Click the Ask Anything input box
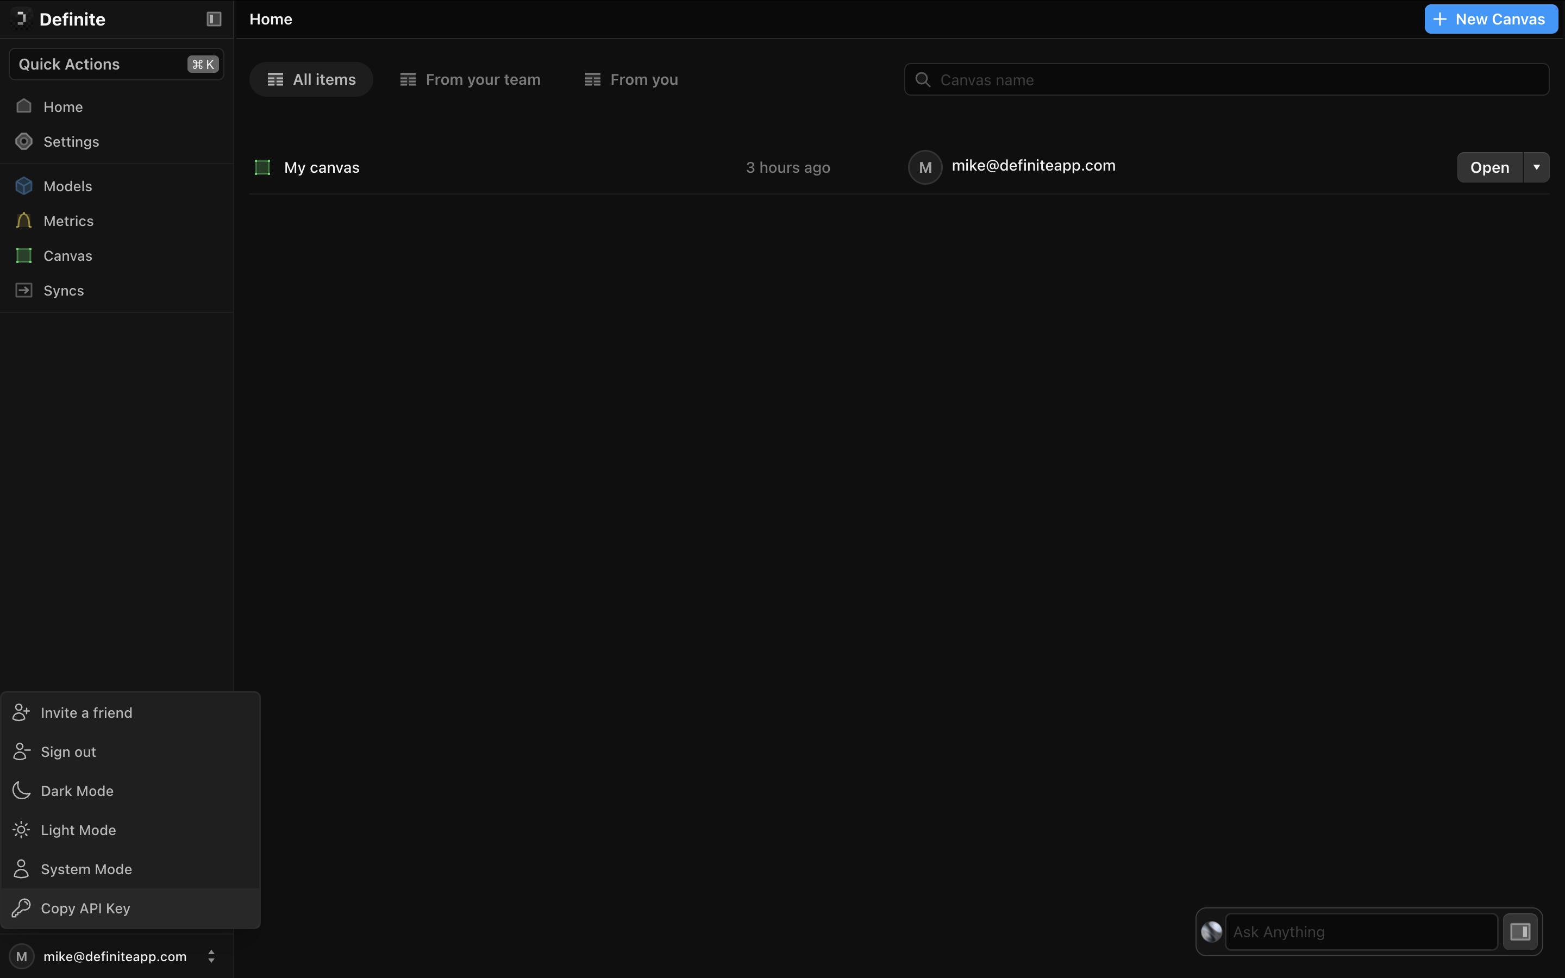 click(x=1361, y=931)
